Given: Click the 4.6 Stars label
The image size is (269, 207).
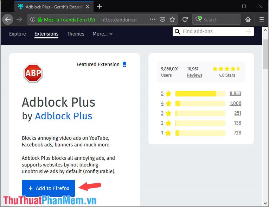Looking at the screenshot, I should (x=227, y=75).
